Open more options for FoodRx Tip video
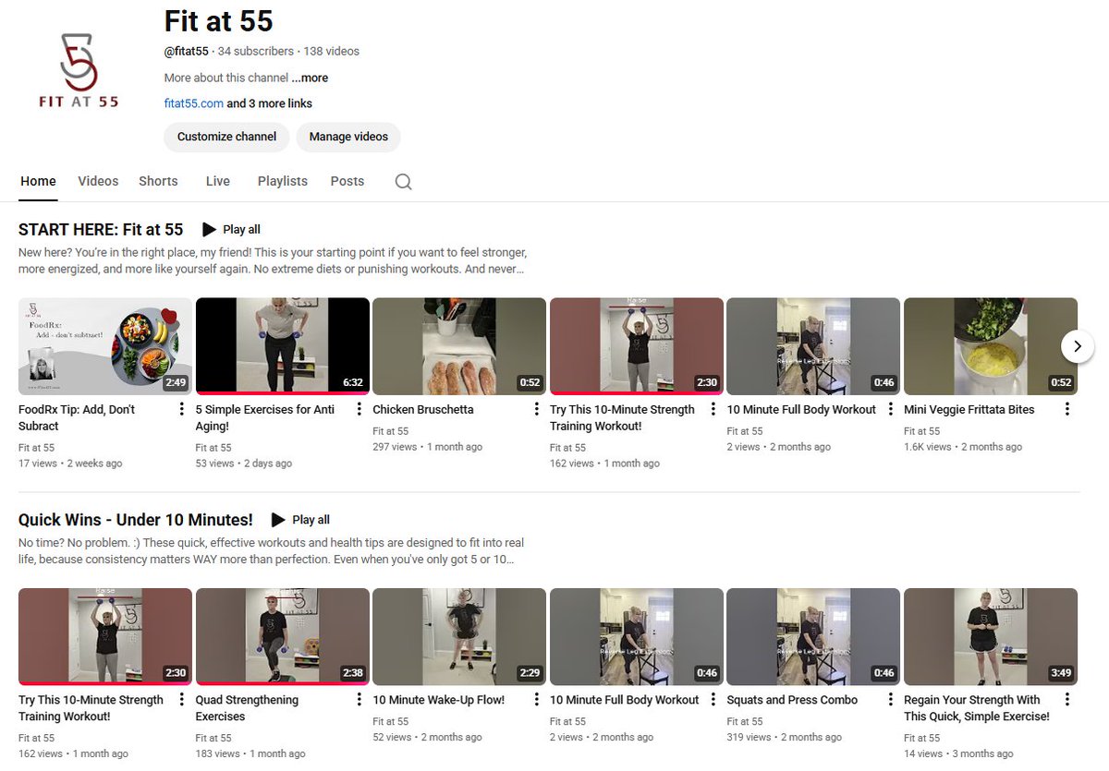Viewport: 1109px width, 771px height. [x=181, y=409]
